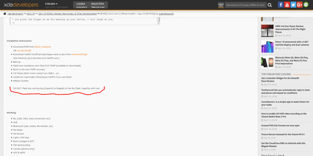Click the DO NOT: Flash rooting zips warning
This screenshot has height=156, width=313.
[x=56, y=88]
